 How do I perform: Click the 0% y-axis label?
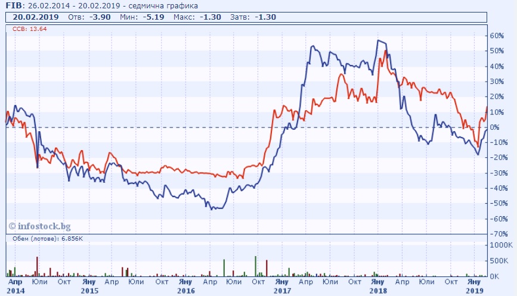coord(494,127)
